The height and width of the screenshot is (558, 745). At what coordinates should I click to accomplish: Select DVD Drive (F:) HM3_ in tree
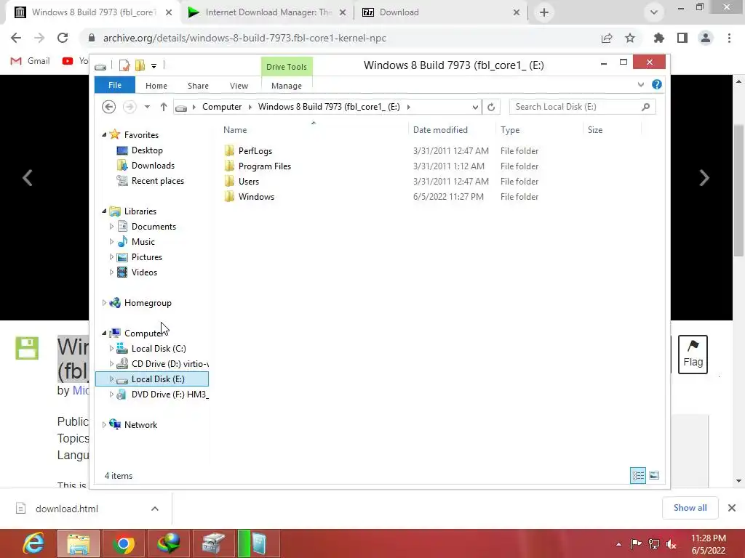click(170, 395)
